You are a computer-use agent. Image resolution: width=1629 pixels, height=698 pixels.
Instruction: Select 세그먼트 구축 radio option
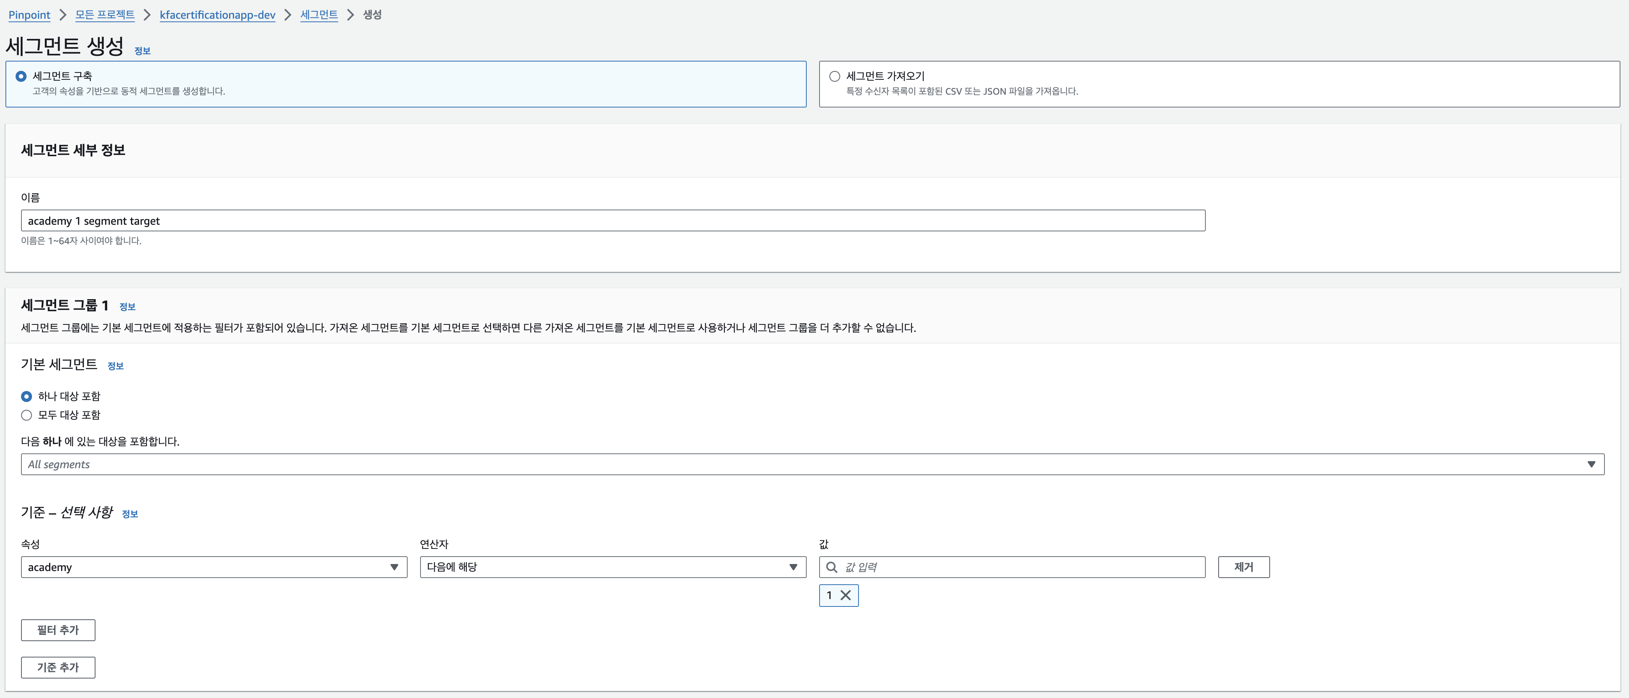(21, 76)
